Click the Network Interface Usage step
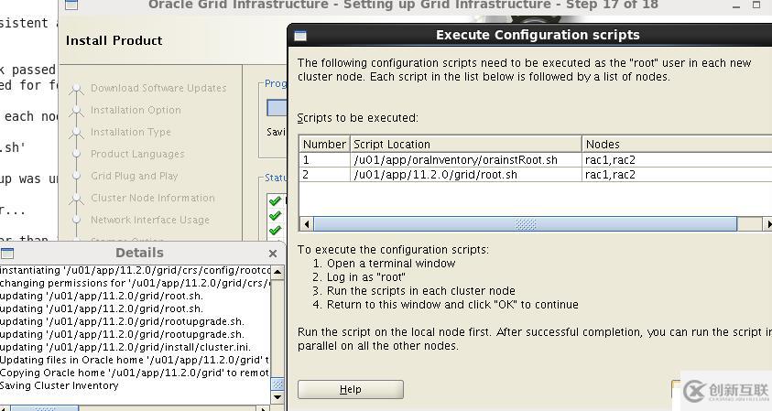This screenshot has width=772, height=411. coord(150,220)
